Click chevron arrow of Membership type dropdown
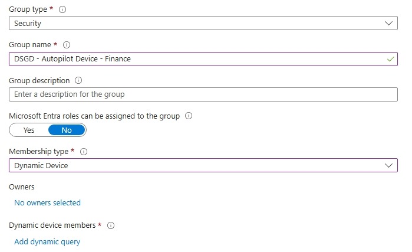Screen dimensions: 412x252 click(388, 165)
